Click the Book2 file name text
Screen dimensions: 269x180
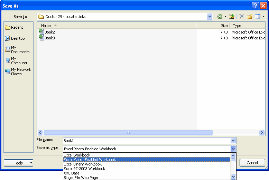click(x=50, y=32)
